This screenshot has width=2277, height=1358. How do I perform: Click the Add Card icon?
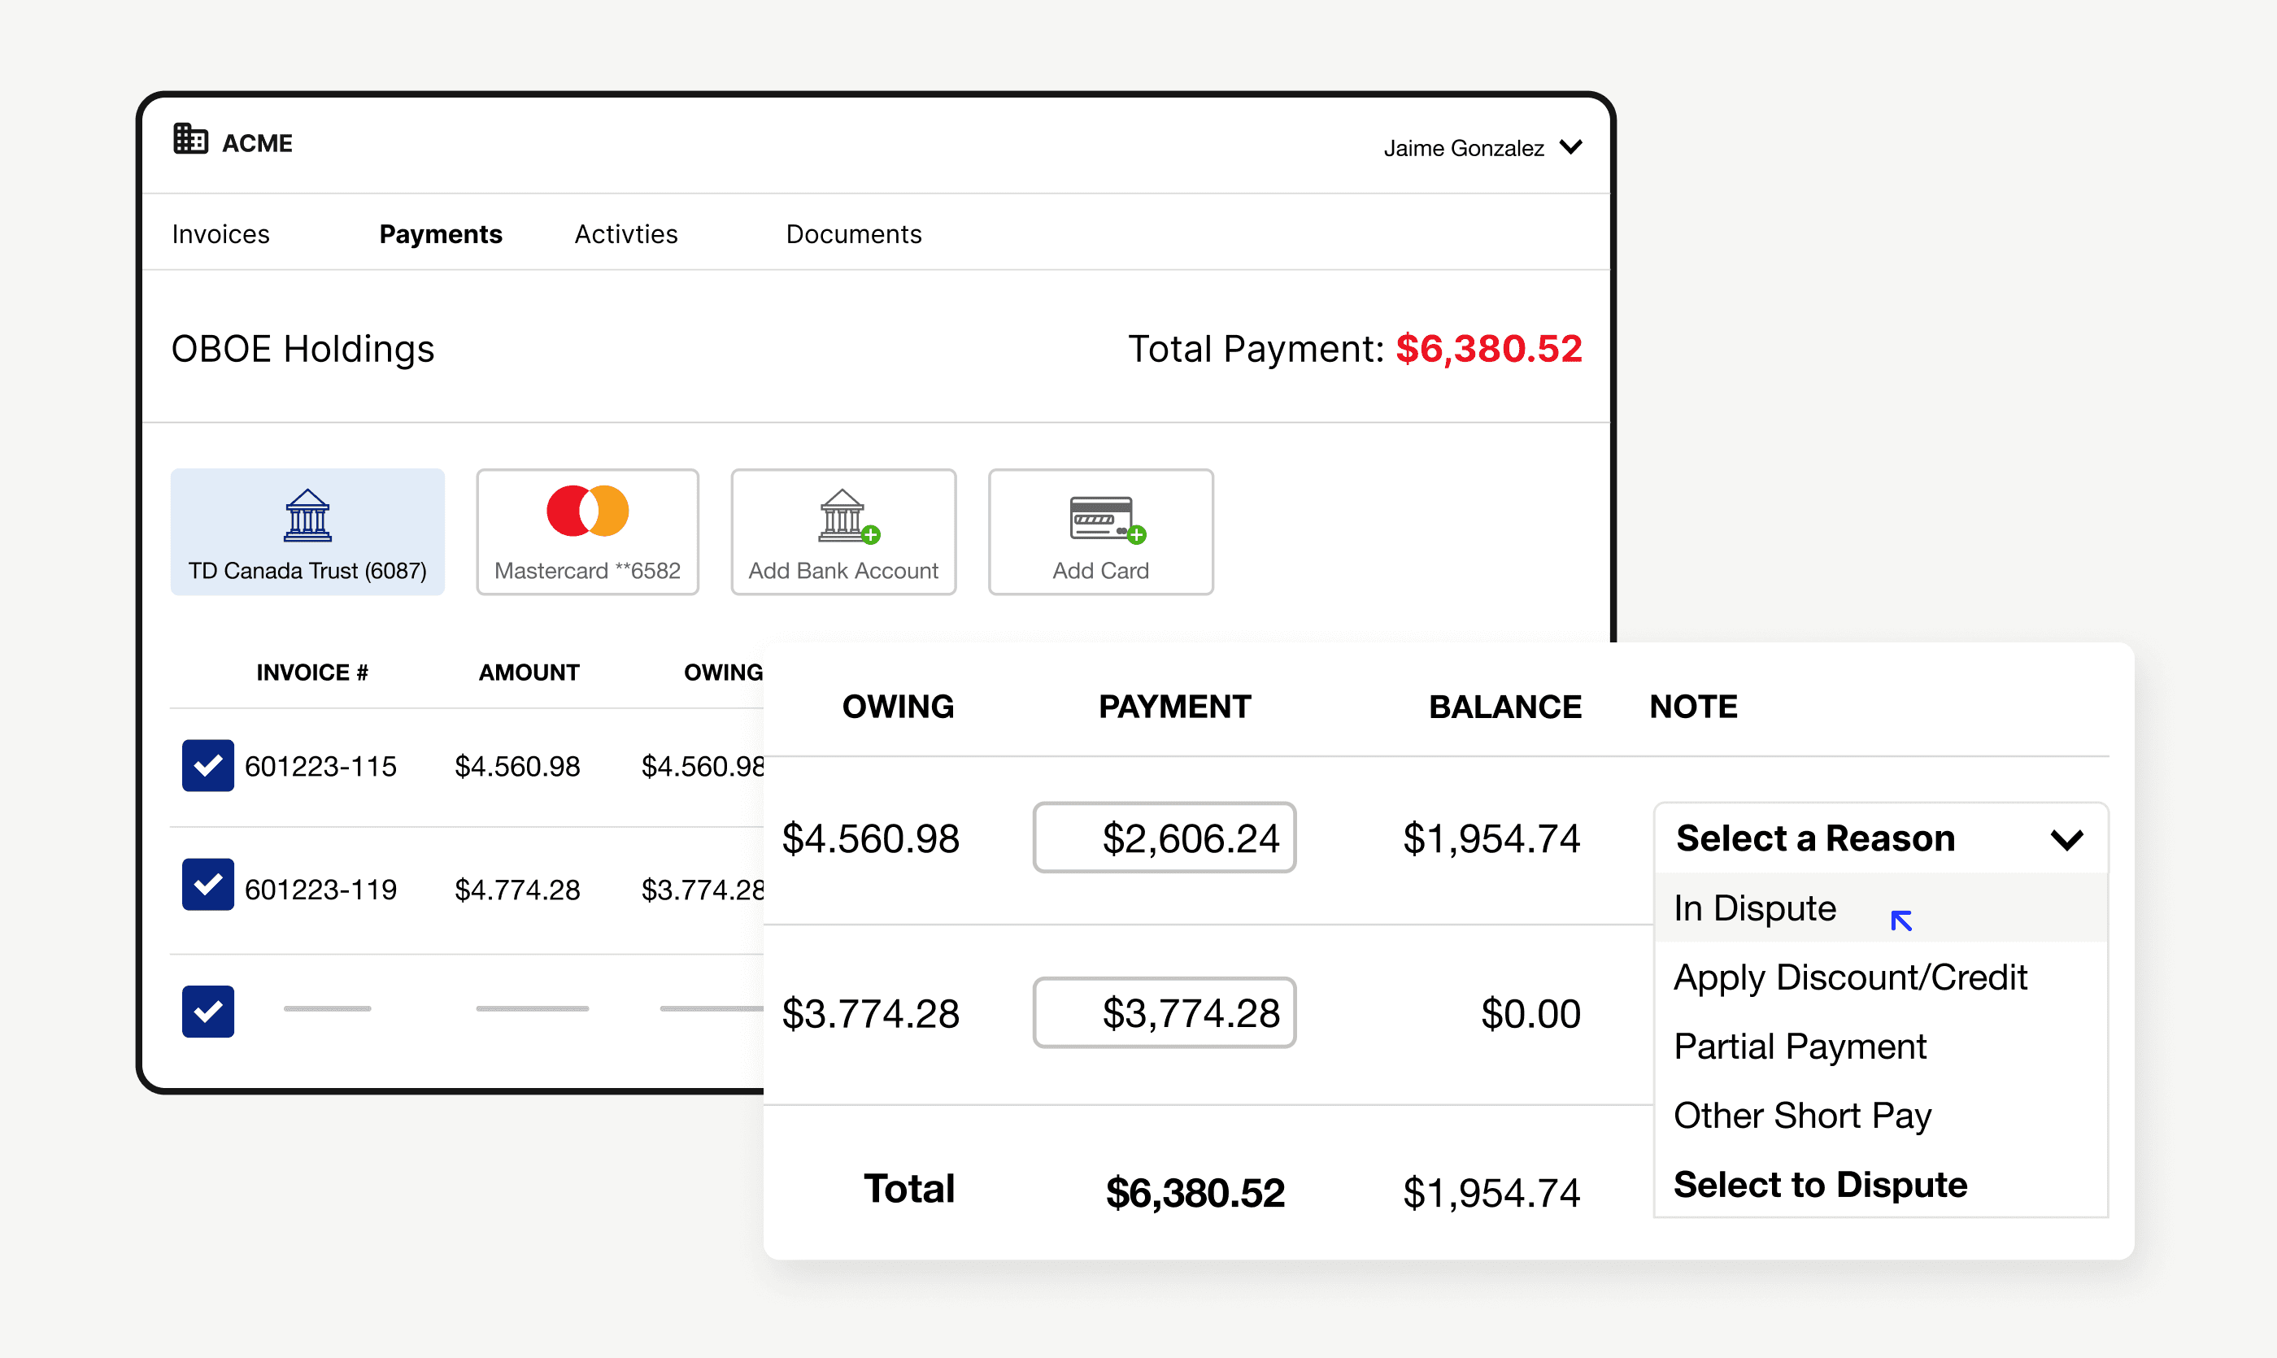pyautogui.click(x=1102, y=518)
